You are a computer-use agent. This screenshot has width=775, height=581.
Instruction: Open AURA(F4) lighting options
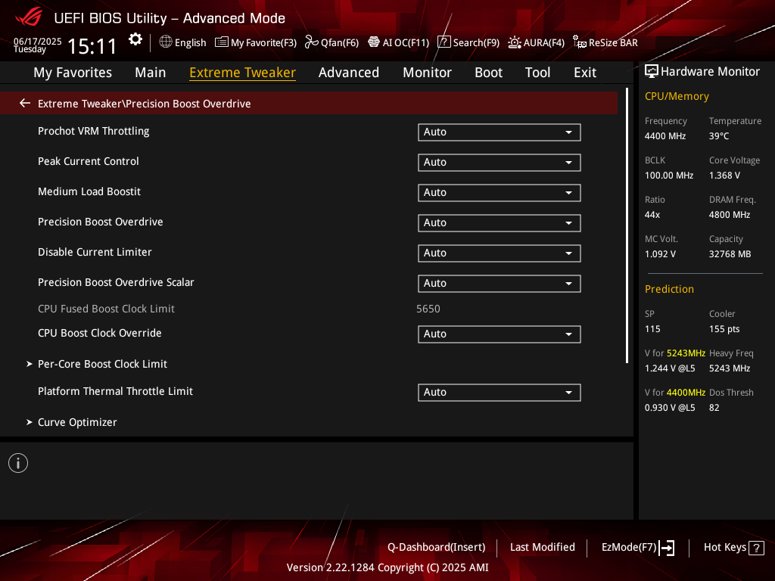[x=537, y=42]
